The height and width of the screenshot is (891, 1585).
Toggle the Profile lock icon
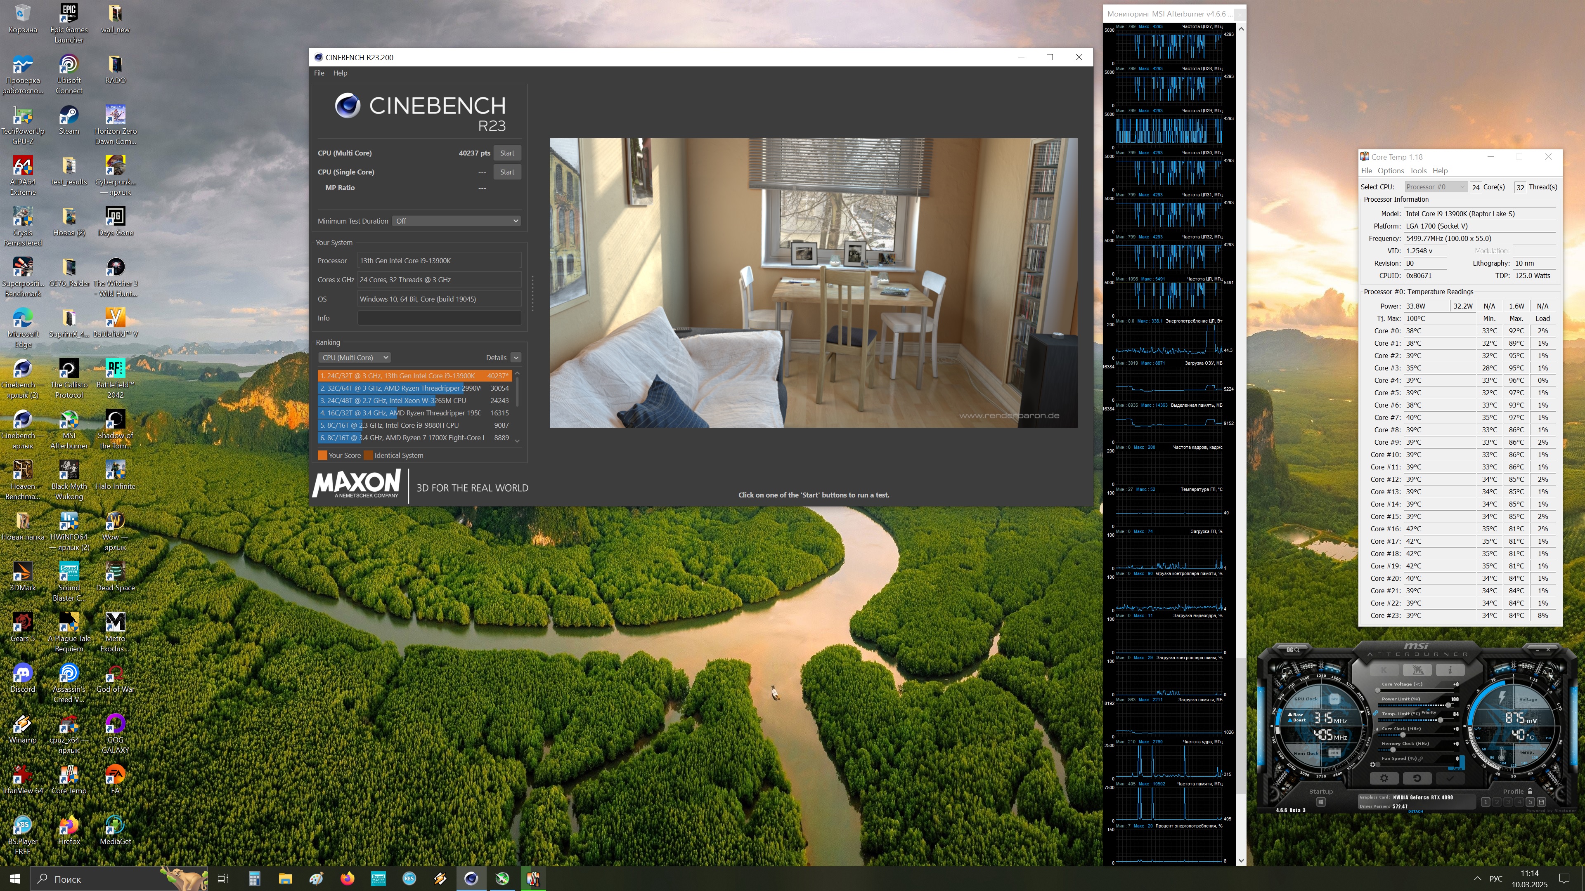(1530, 791)
